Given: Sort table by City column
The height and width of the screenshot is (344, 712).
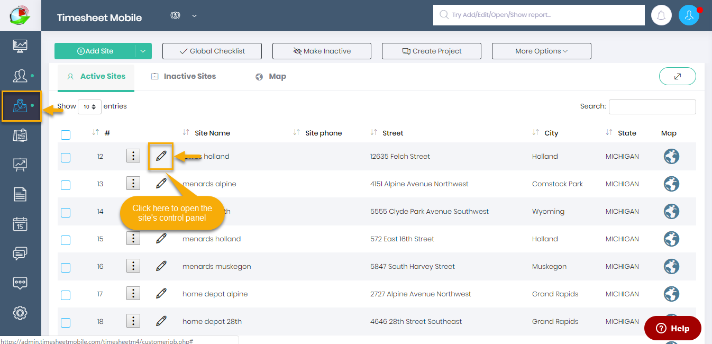Looking at the screenshot, I should pyautogui.click(x=545, y=133).
